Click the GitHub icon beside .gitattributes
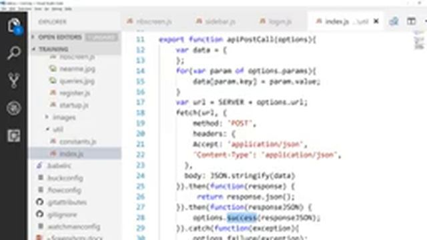The image size is (427, 240). point(40,202)
